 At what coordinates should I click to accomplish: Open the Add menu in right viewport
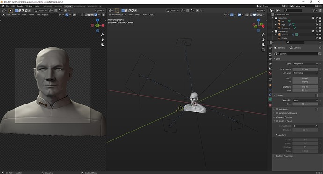click(x=145, y=15)
